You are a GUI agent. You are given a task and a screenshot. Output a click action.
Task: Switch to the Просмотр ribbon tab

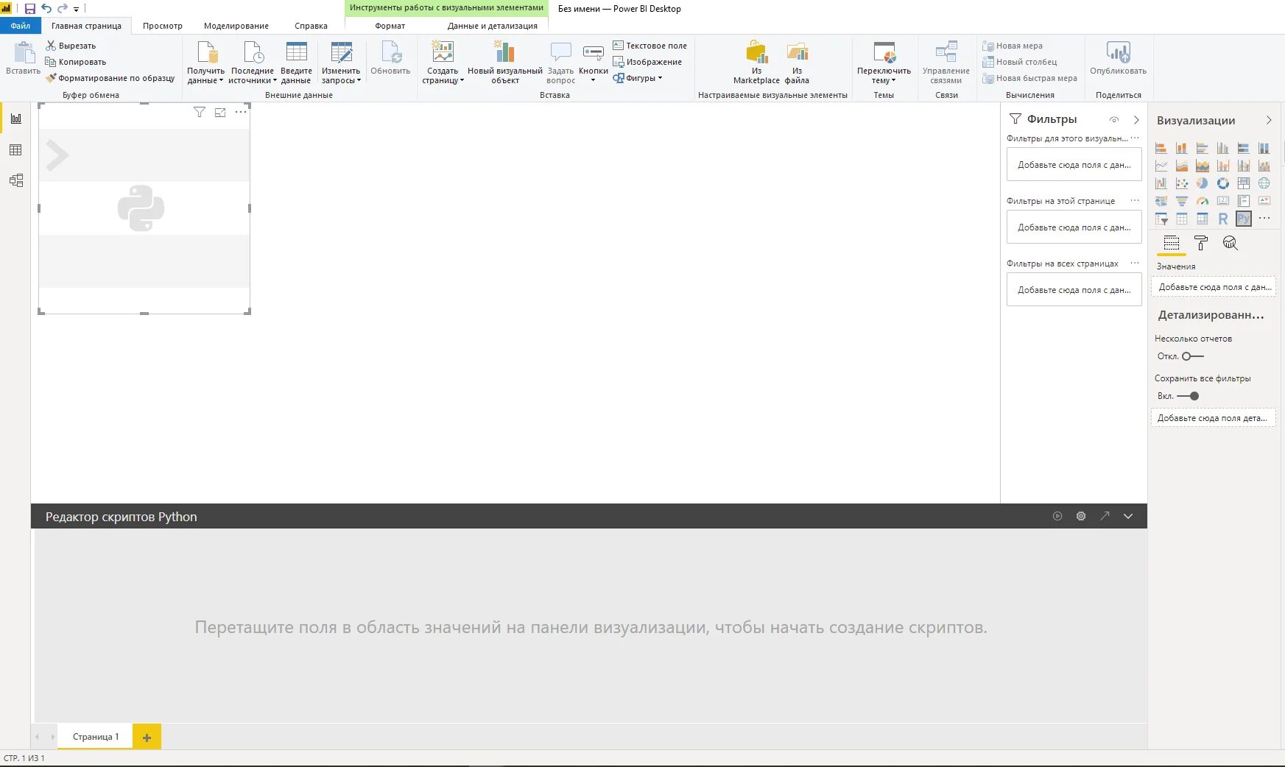pos(163,26)
